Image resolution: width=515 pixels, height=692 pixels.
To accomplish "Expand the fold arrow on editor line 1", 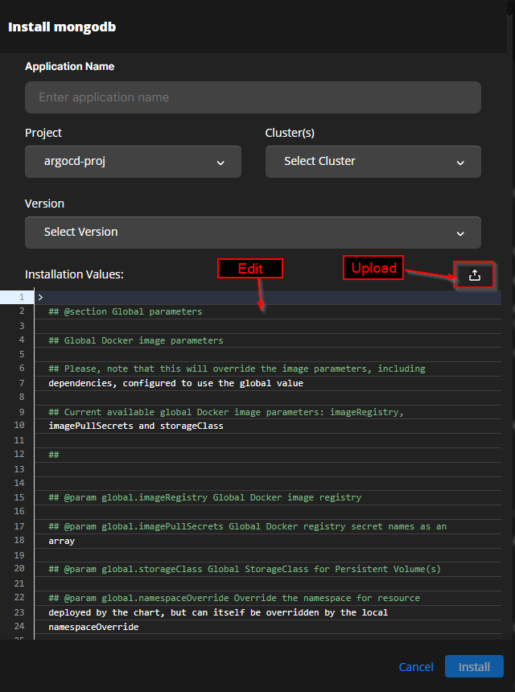I will tap(40, 298).
